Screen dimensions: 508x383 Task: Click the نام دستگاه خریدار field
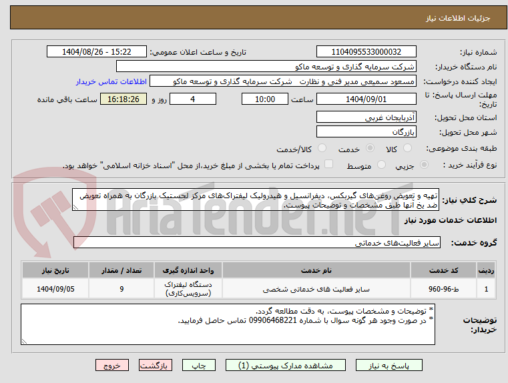(x=266, y=66)
